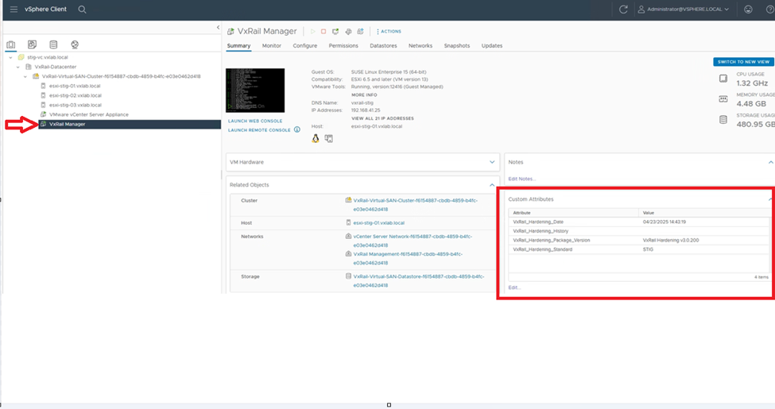
Task: Collapse the stig-vc.vxlab.local tree node
Action: coord(11,57)
